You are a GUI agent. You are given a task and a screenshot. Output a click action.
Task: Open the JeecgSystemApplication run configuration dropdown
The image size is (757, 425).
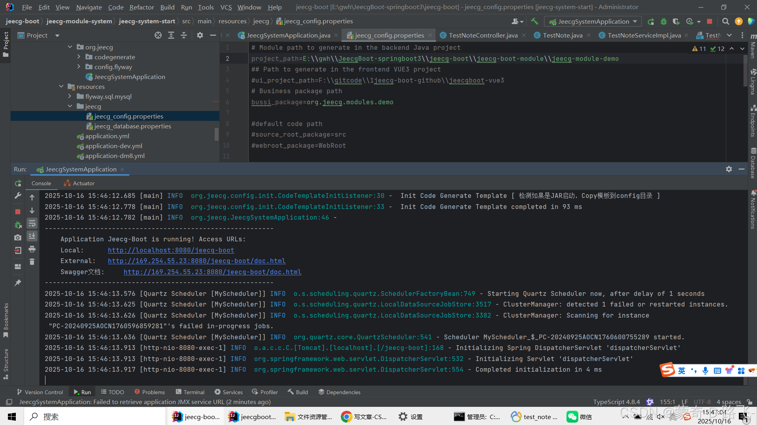[593, 21]
